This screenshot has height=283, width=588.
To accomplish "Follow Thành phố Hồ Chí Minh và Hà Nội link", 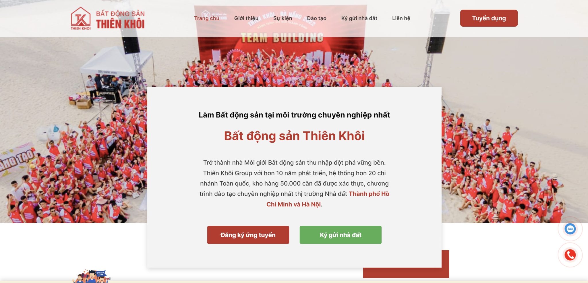I will 328,199.
